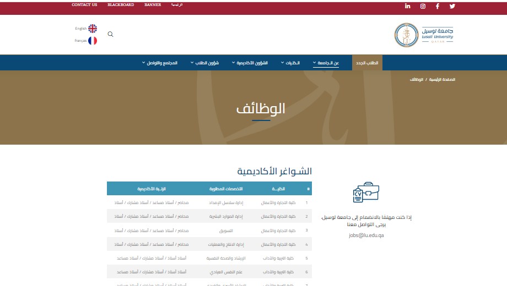This screenshot has width=507, height=286.
Task: Open the الطلاب الجدد menu tab
Action: click(367, 63)
